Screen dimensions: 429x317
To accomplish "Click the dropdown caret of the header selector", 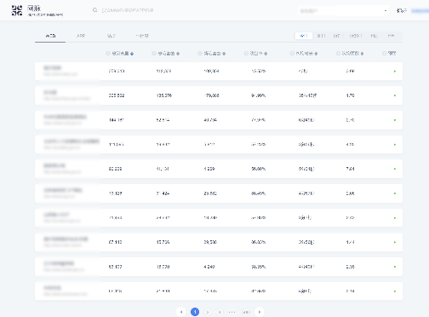I will tap(386, 11).
